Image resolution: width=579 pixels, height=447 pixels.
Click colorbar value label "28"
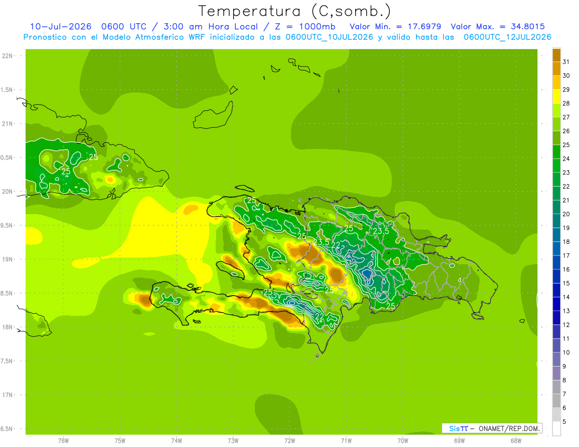[x=566, y=103]
